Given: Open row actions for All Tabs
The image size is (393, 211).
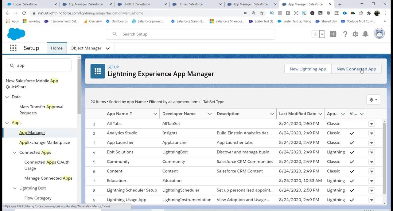Looking at the screenshot, I should [x=372, y=124].
